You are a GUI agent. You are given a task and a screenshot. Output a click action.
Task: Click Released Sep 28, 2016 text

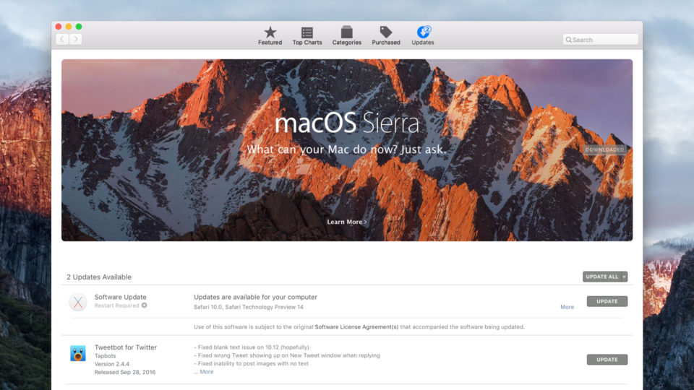click(125, 373)
